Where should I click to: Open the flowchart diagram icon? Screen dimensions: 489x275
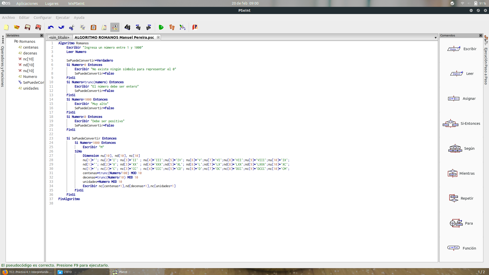coord(182,27)
